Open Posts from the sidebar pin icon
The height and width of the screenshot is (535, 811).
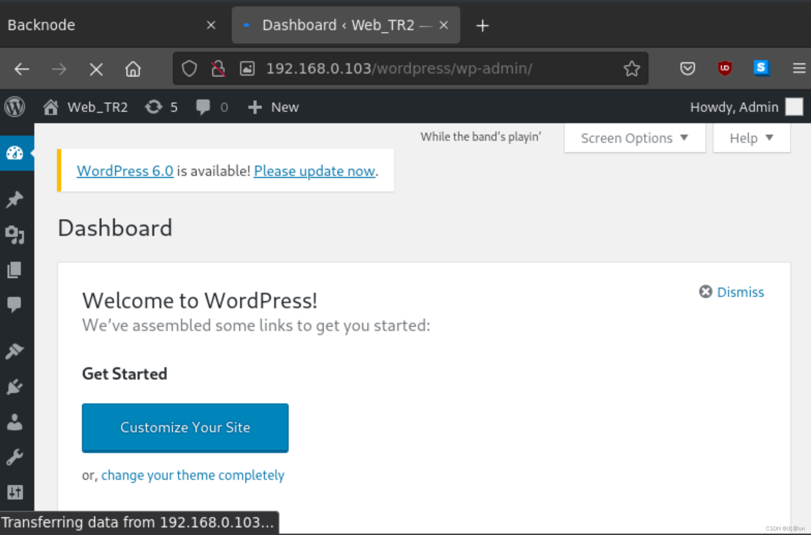(15, 200)
